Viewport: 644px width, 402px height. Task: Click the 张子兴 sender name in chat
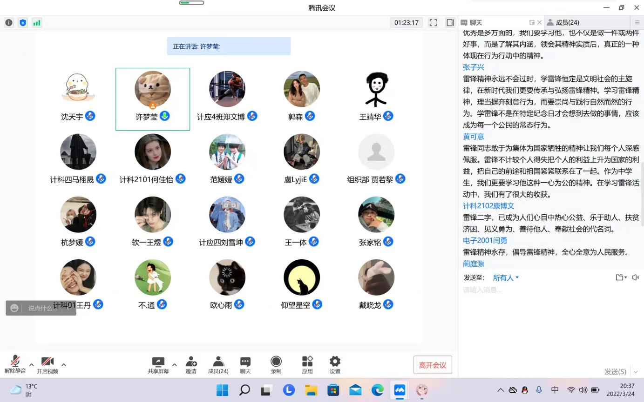(474, 67)
